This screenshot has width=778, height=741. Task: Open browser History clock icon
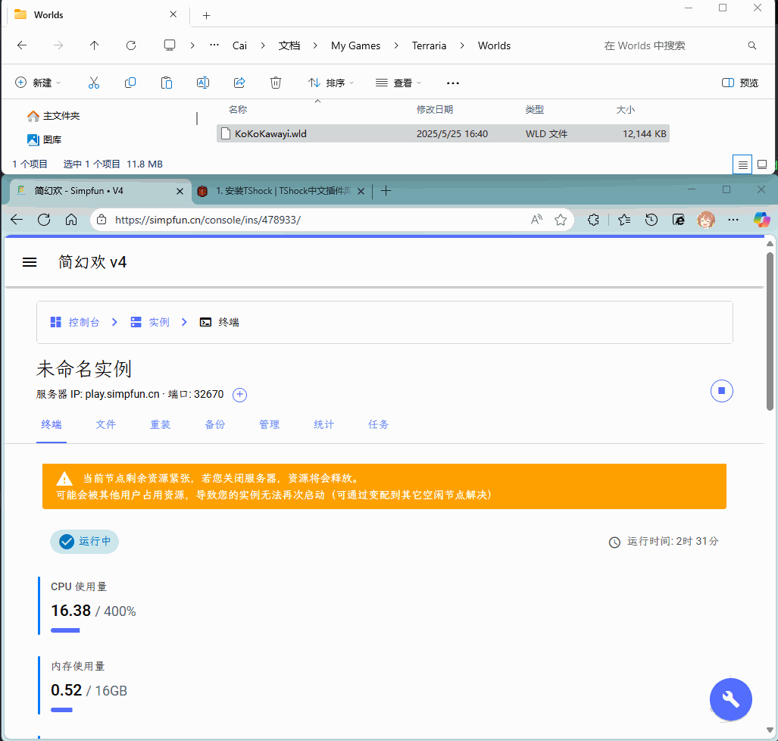[651, 220]
